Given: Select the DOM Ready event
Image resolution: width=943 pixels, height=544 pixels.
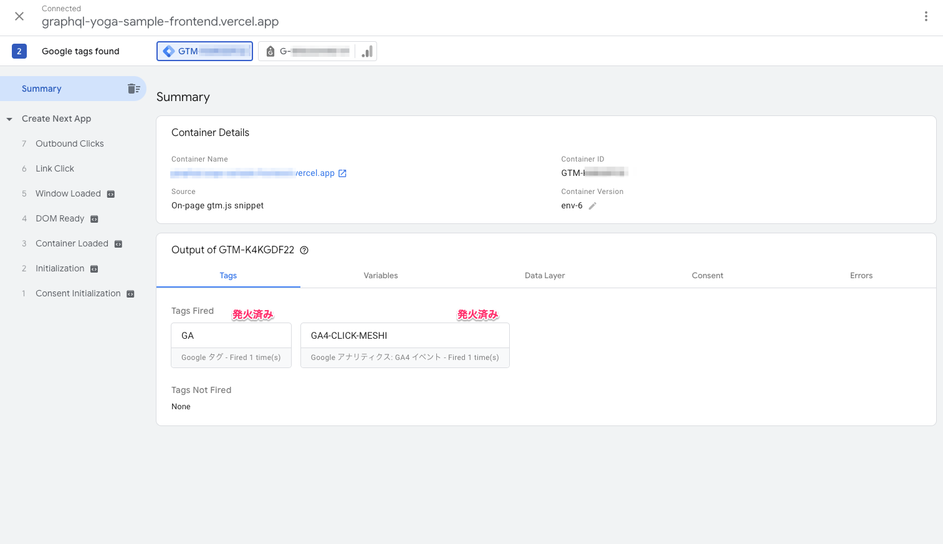Looking at the screenshot, I should tap(60, 218).
